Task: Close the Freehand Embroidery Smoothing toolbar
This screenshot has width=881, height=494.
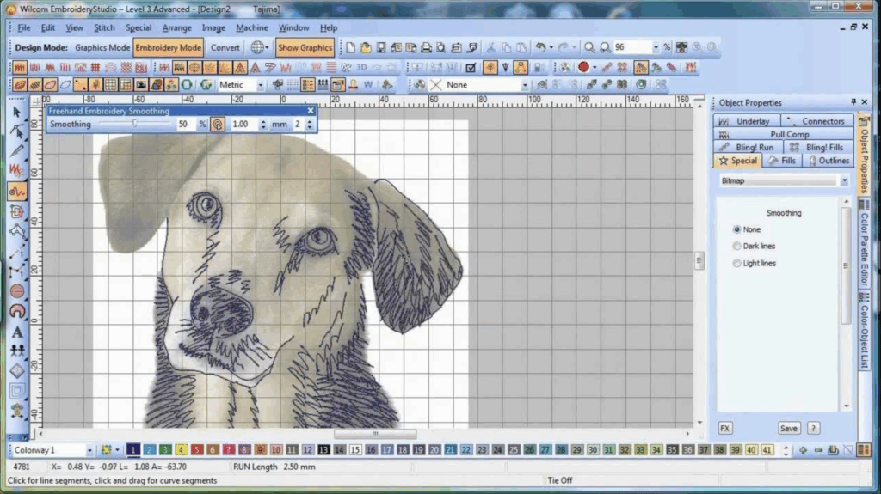Action: (311, 111)
